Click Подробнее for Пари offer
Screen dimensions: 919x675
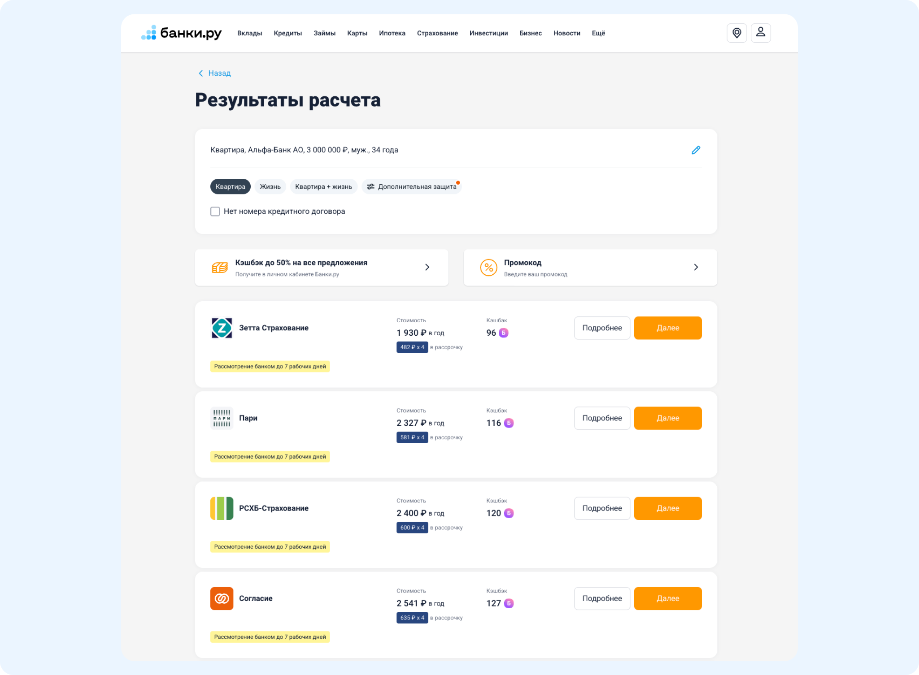click(x=602, y=418)
